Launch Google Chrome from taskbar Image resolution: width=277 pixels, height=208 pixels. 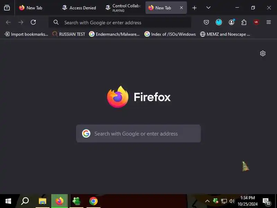pos(93,201)
